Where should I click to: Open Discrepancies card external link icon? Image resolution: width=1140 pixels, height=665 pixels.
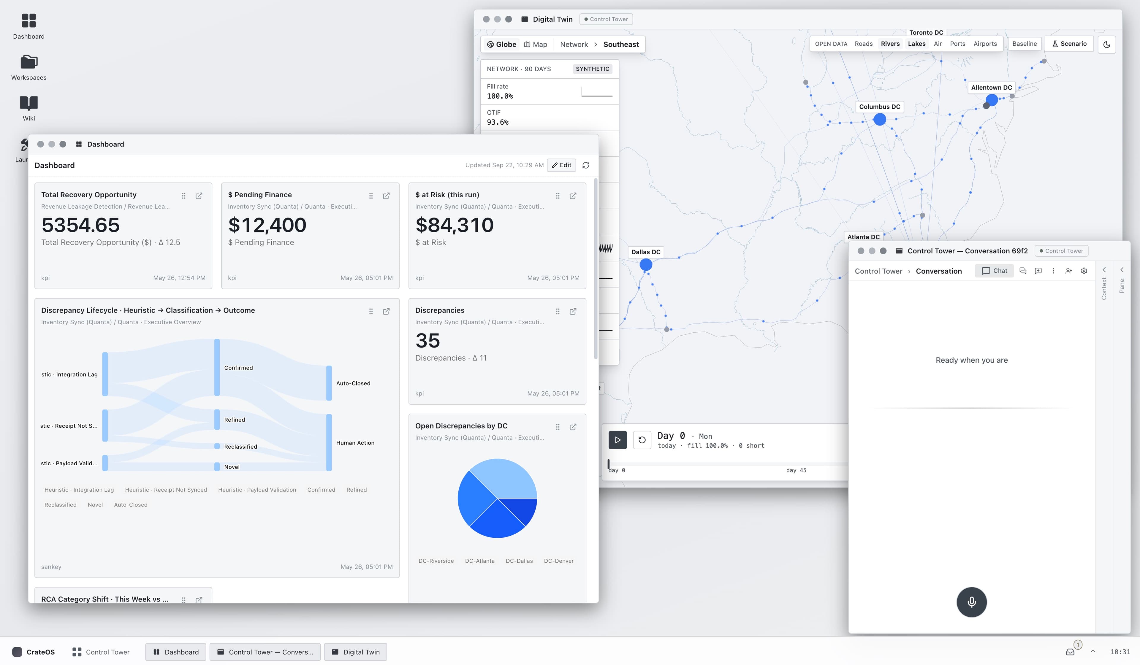pos(573,312)
